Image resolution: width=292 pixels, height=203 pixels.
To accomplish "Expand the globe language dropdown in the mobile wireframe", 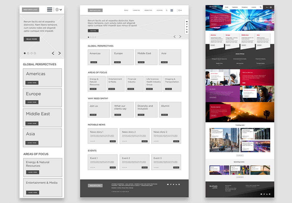I will click(x=59, y=10).
